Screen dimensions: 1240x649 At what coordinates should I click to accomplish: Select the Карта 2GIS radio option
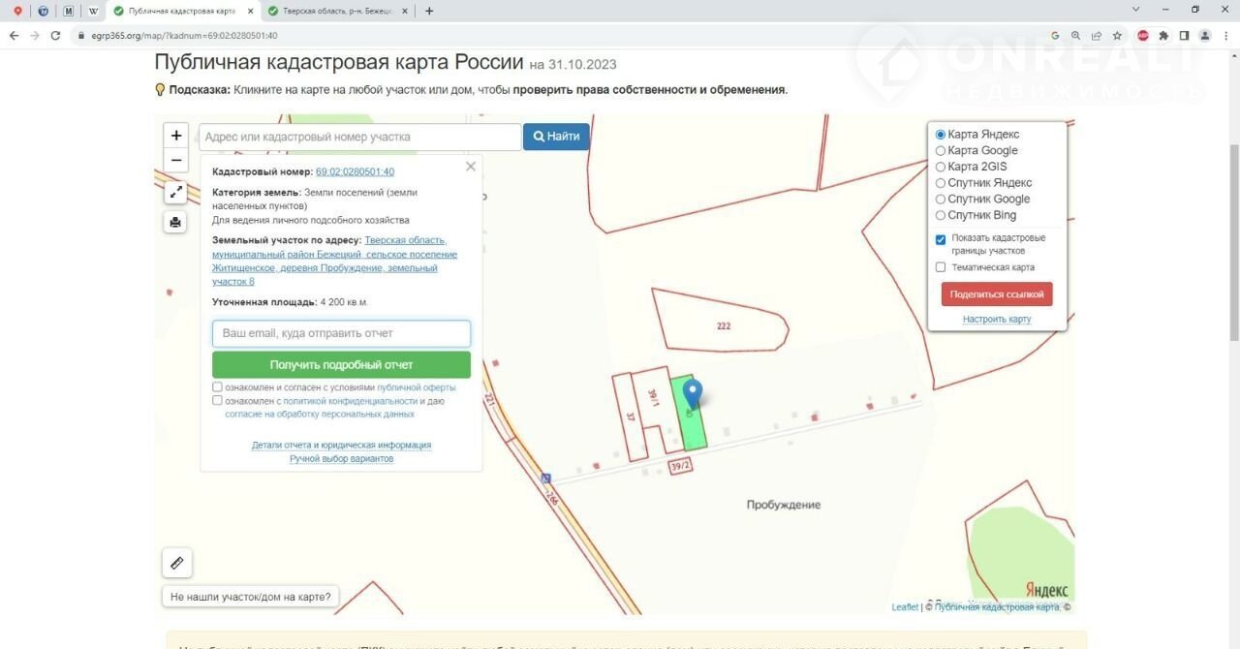pyautogui.click(x=941, y=167)
